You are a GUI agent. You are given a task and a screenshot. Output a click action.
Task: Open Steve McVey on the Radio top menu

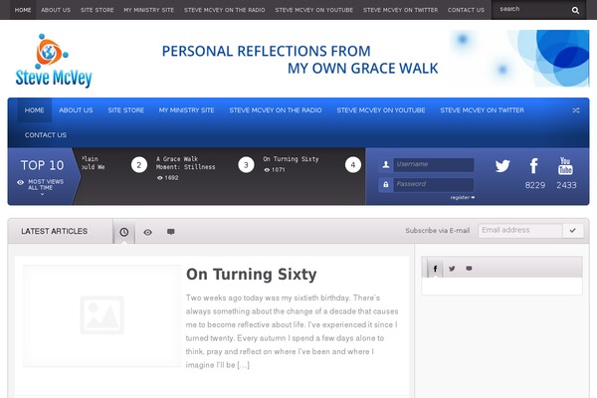point(225,10)
